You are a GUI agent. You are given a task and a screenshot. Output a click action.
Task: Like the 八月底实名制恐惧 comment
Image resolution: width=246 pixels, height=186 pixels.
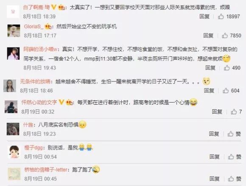tap(230, 133)
